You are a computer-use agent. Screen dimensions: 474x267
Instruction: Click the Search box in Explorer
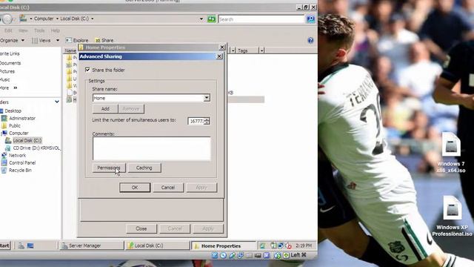[x=261, y=19]
